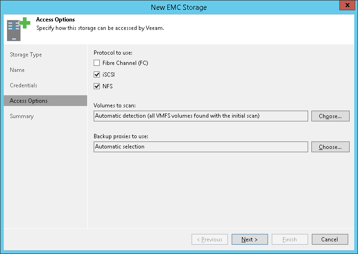Go back with the Previous button
358x254 pixels.
pos(210,240)
